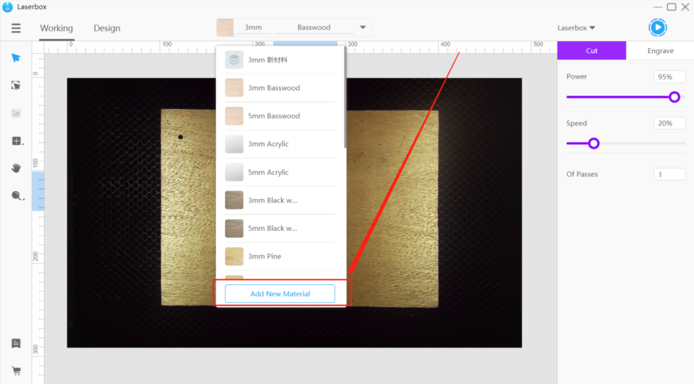694x384 pixels.
Task: Choose 3mm Acrylic from list
Action: pyautogui.click(x=280, y=144)
